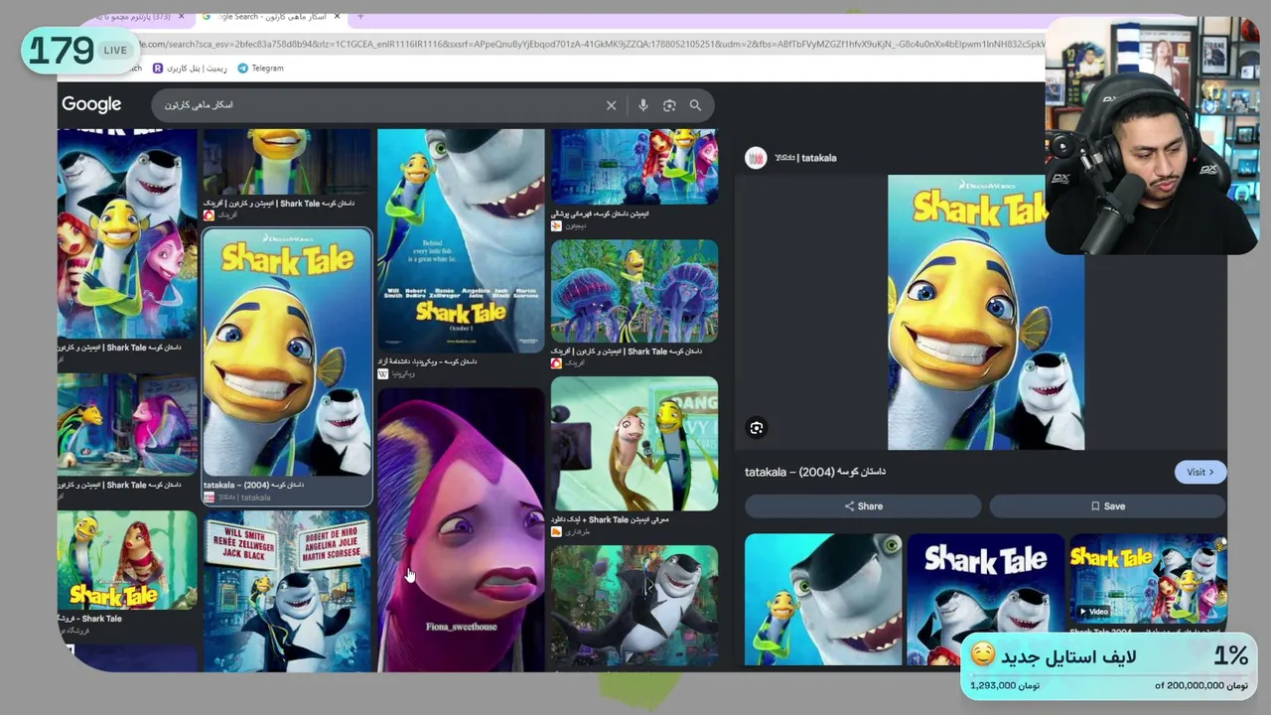This screenshot has height=715, width=1271.
Task: Save the selected image to collections
Action: click(1107, 506)
